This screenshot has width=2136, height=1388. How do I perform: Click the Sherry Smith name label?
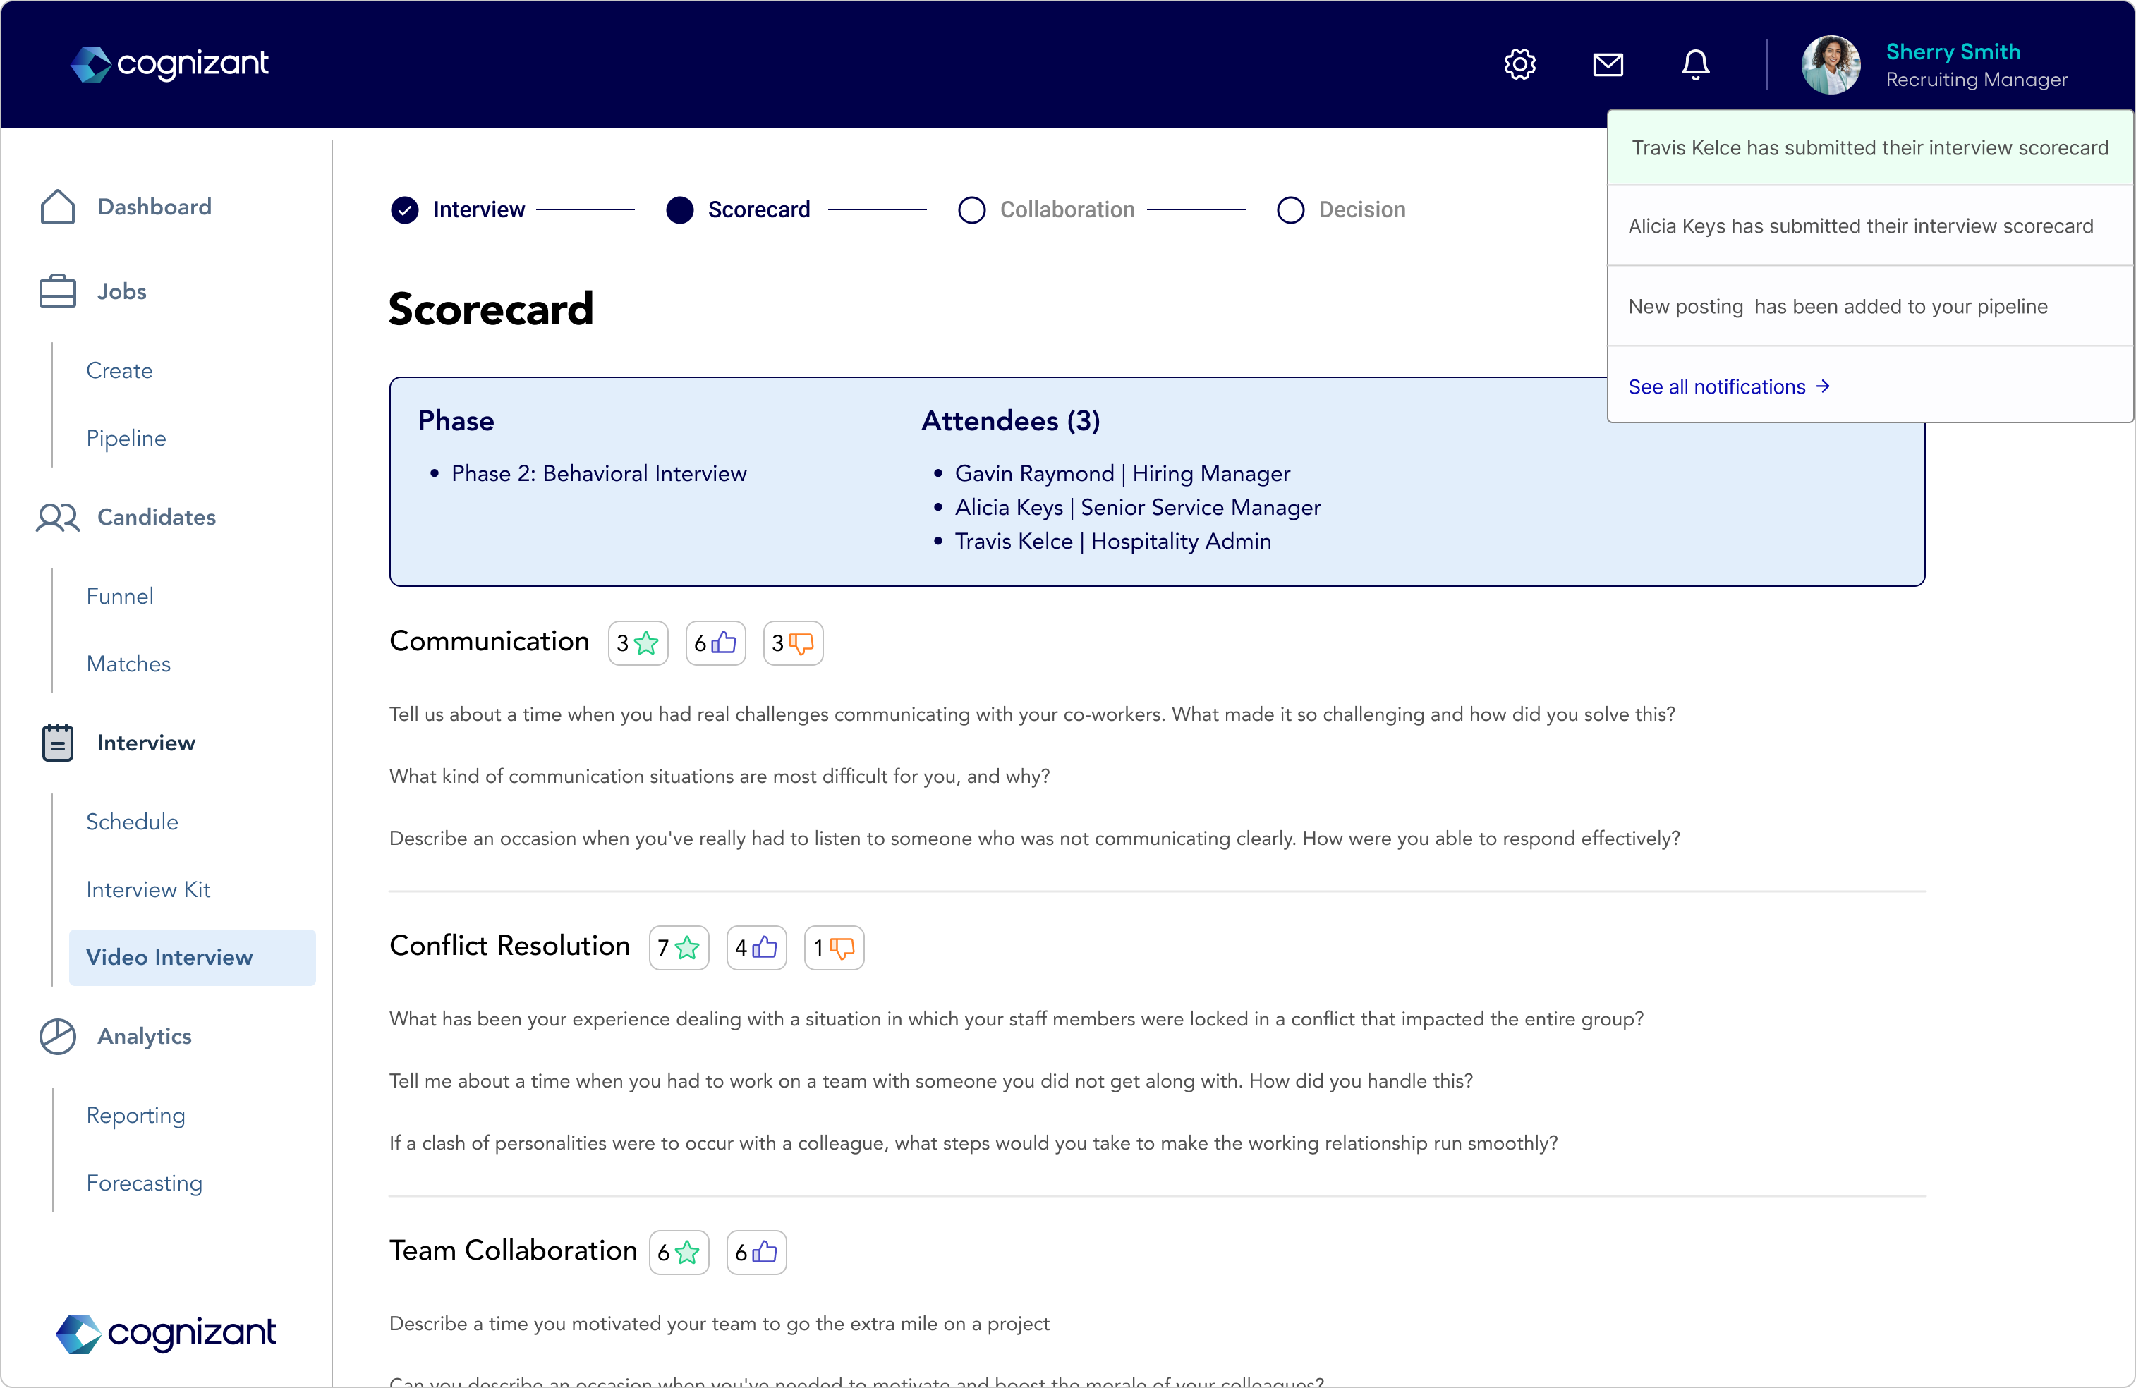click(1953, 51)
